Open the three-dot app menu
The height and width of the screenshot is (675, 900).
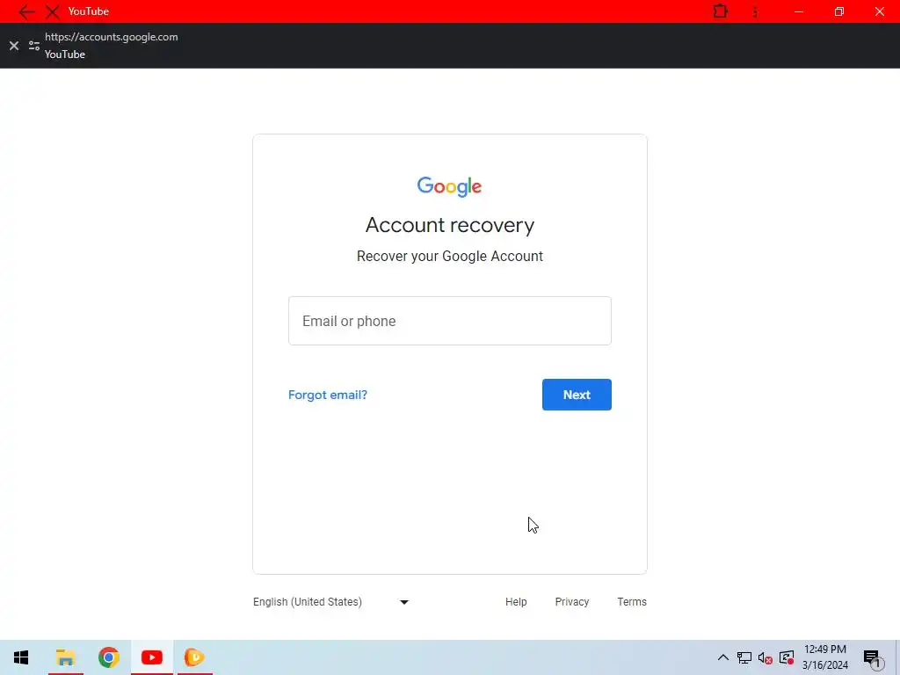tap(755, 11)
